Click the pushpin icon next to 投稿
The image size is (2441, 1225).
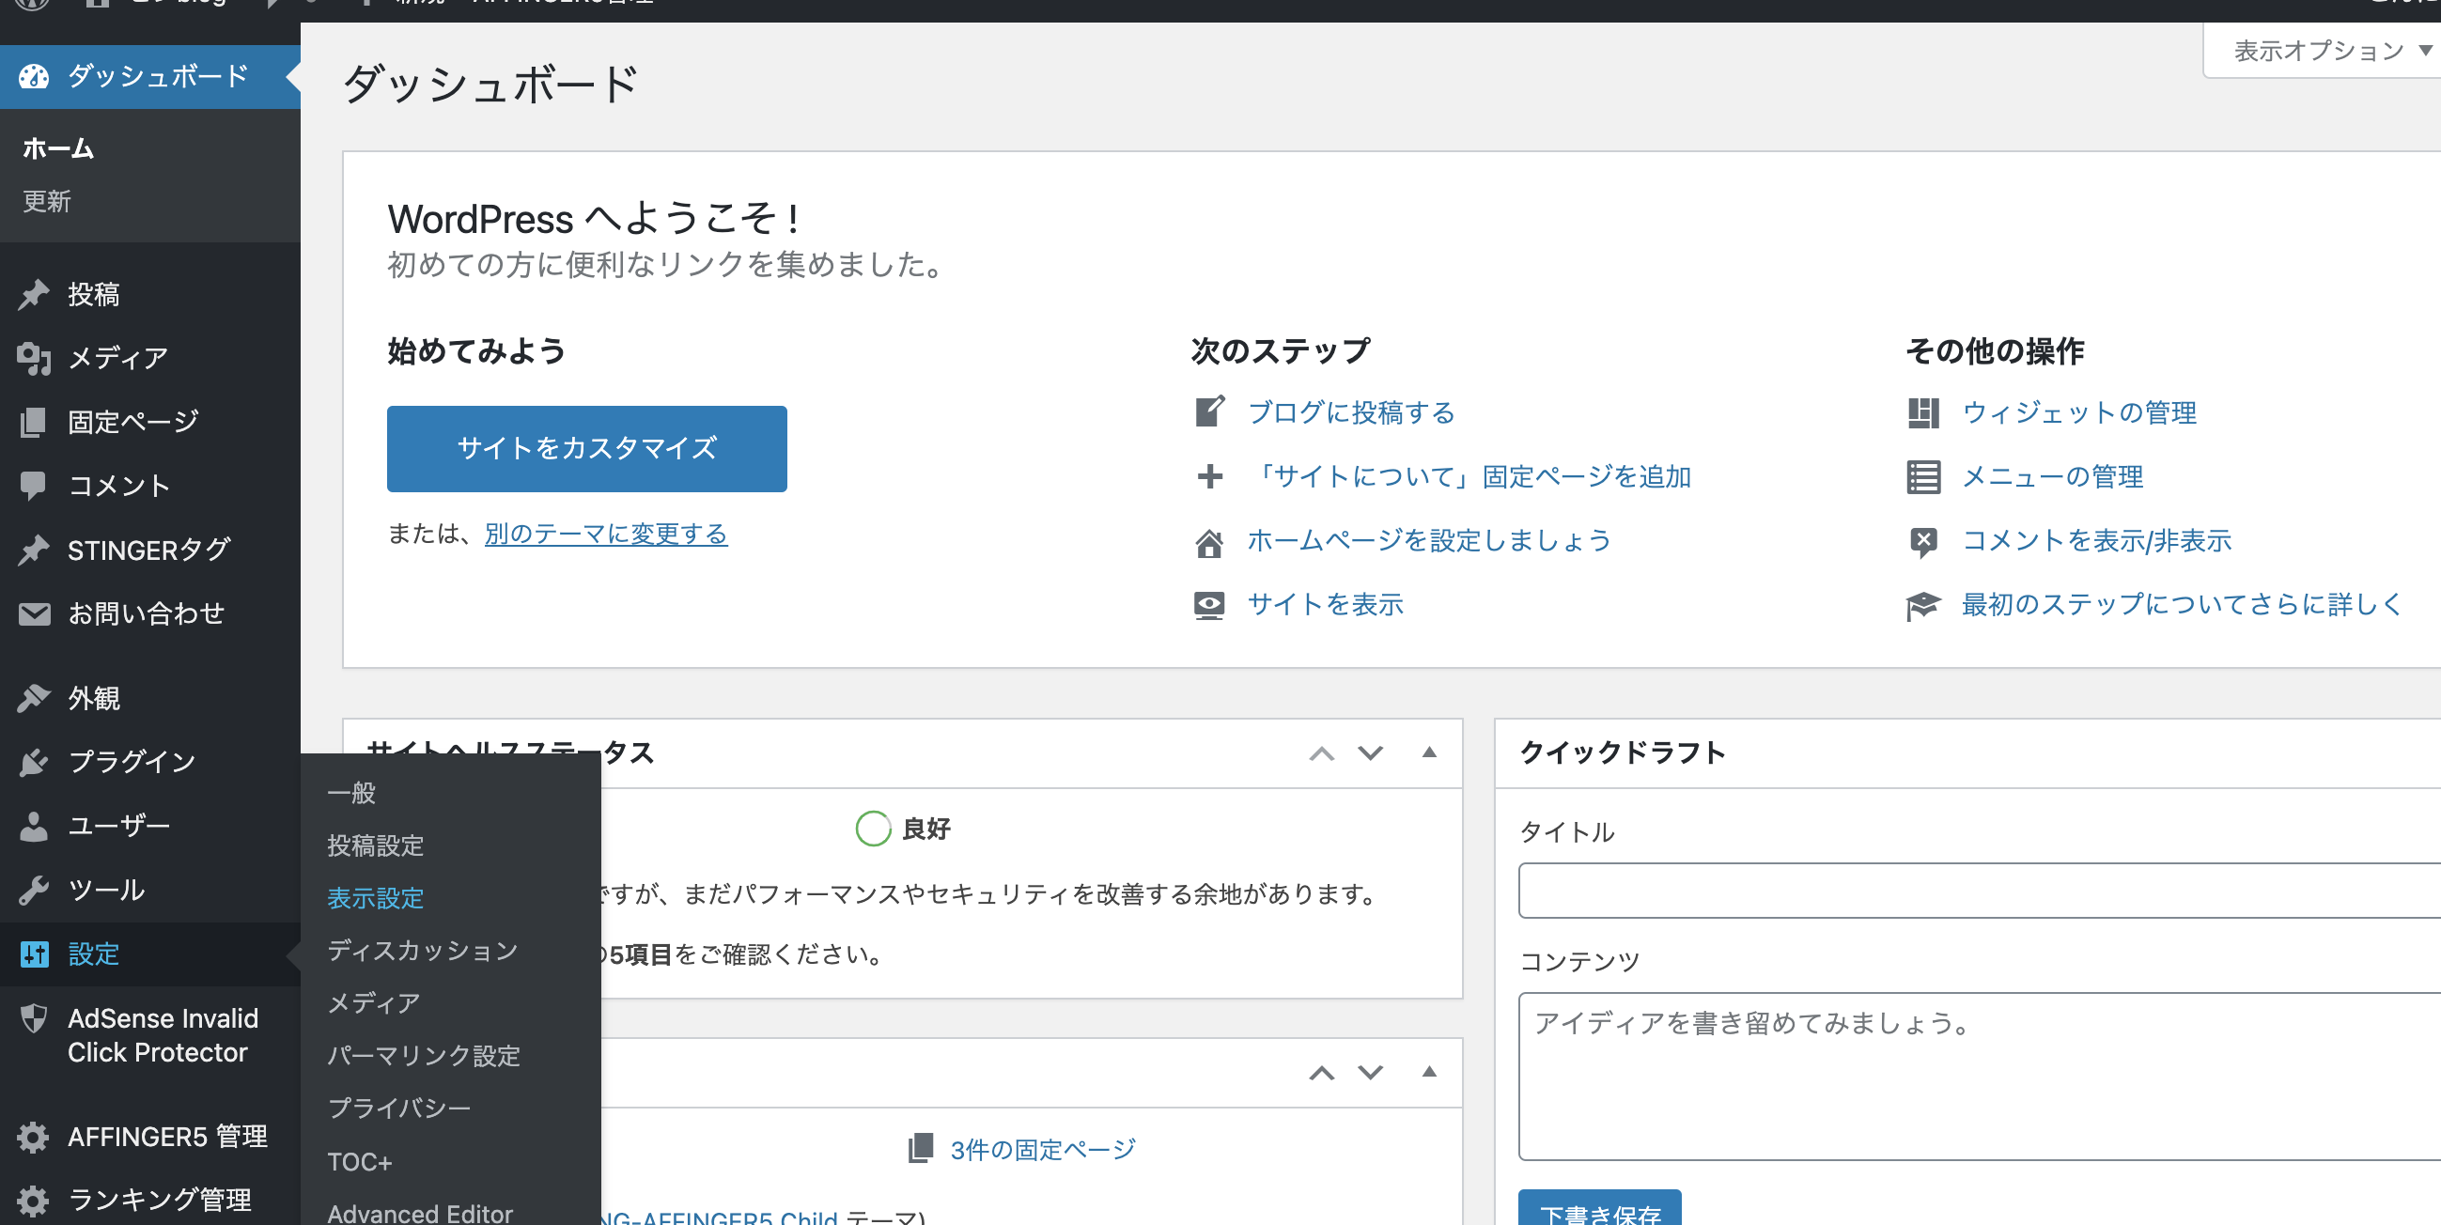click(34, 295)
